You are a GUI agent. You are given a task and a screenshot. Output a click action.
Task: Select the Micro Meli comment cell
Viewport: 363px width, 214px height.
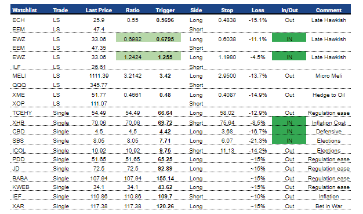point(329,76)
